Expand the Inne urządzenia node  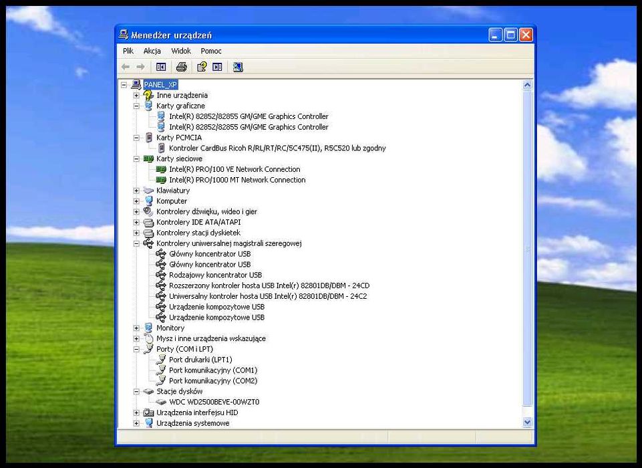(x=136, y=96)
